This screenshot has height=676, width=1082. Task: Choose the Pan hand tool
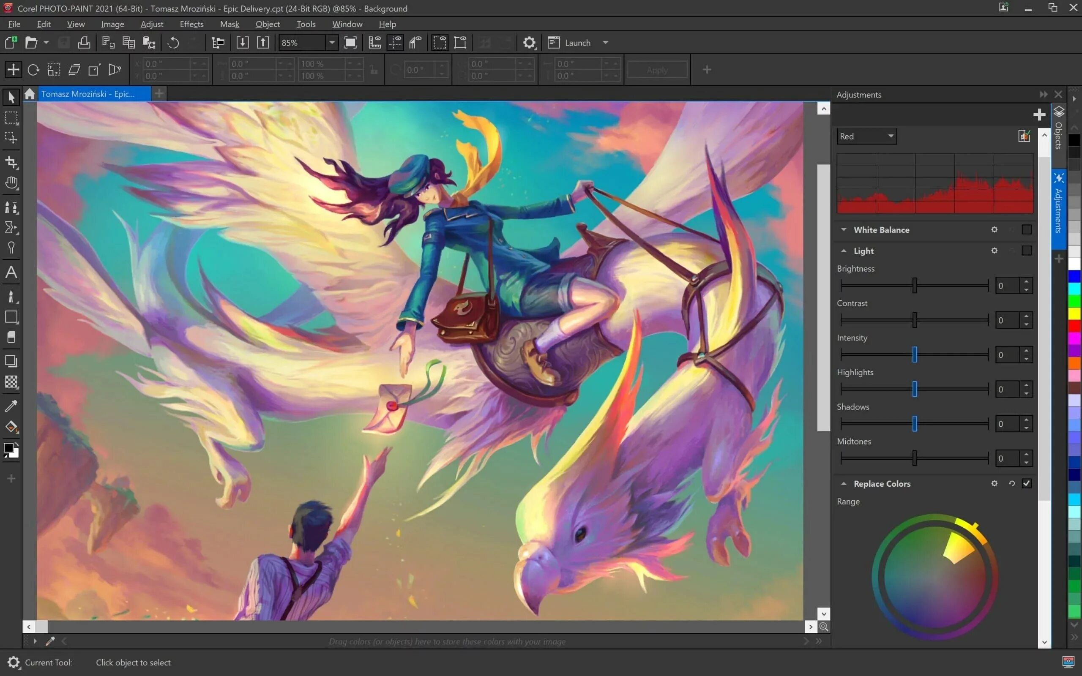click(11, 183)
